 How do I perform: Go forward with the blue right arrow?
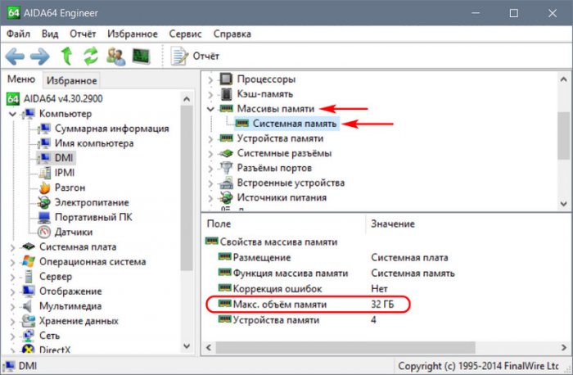[40, 56]
